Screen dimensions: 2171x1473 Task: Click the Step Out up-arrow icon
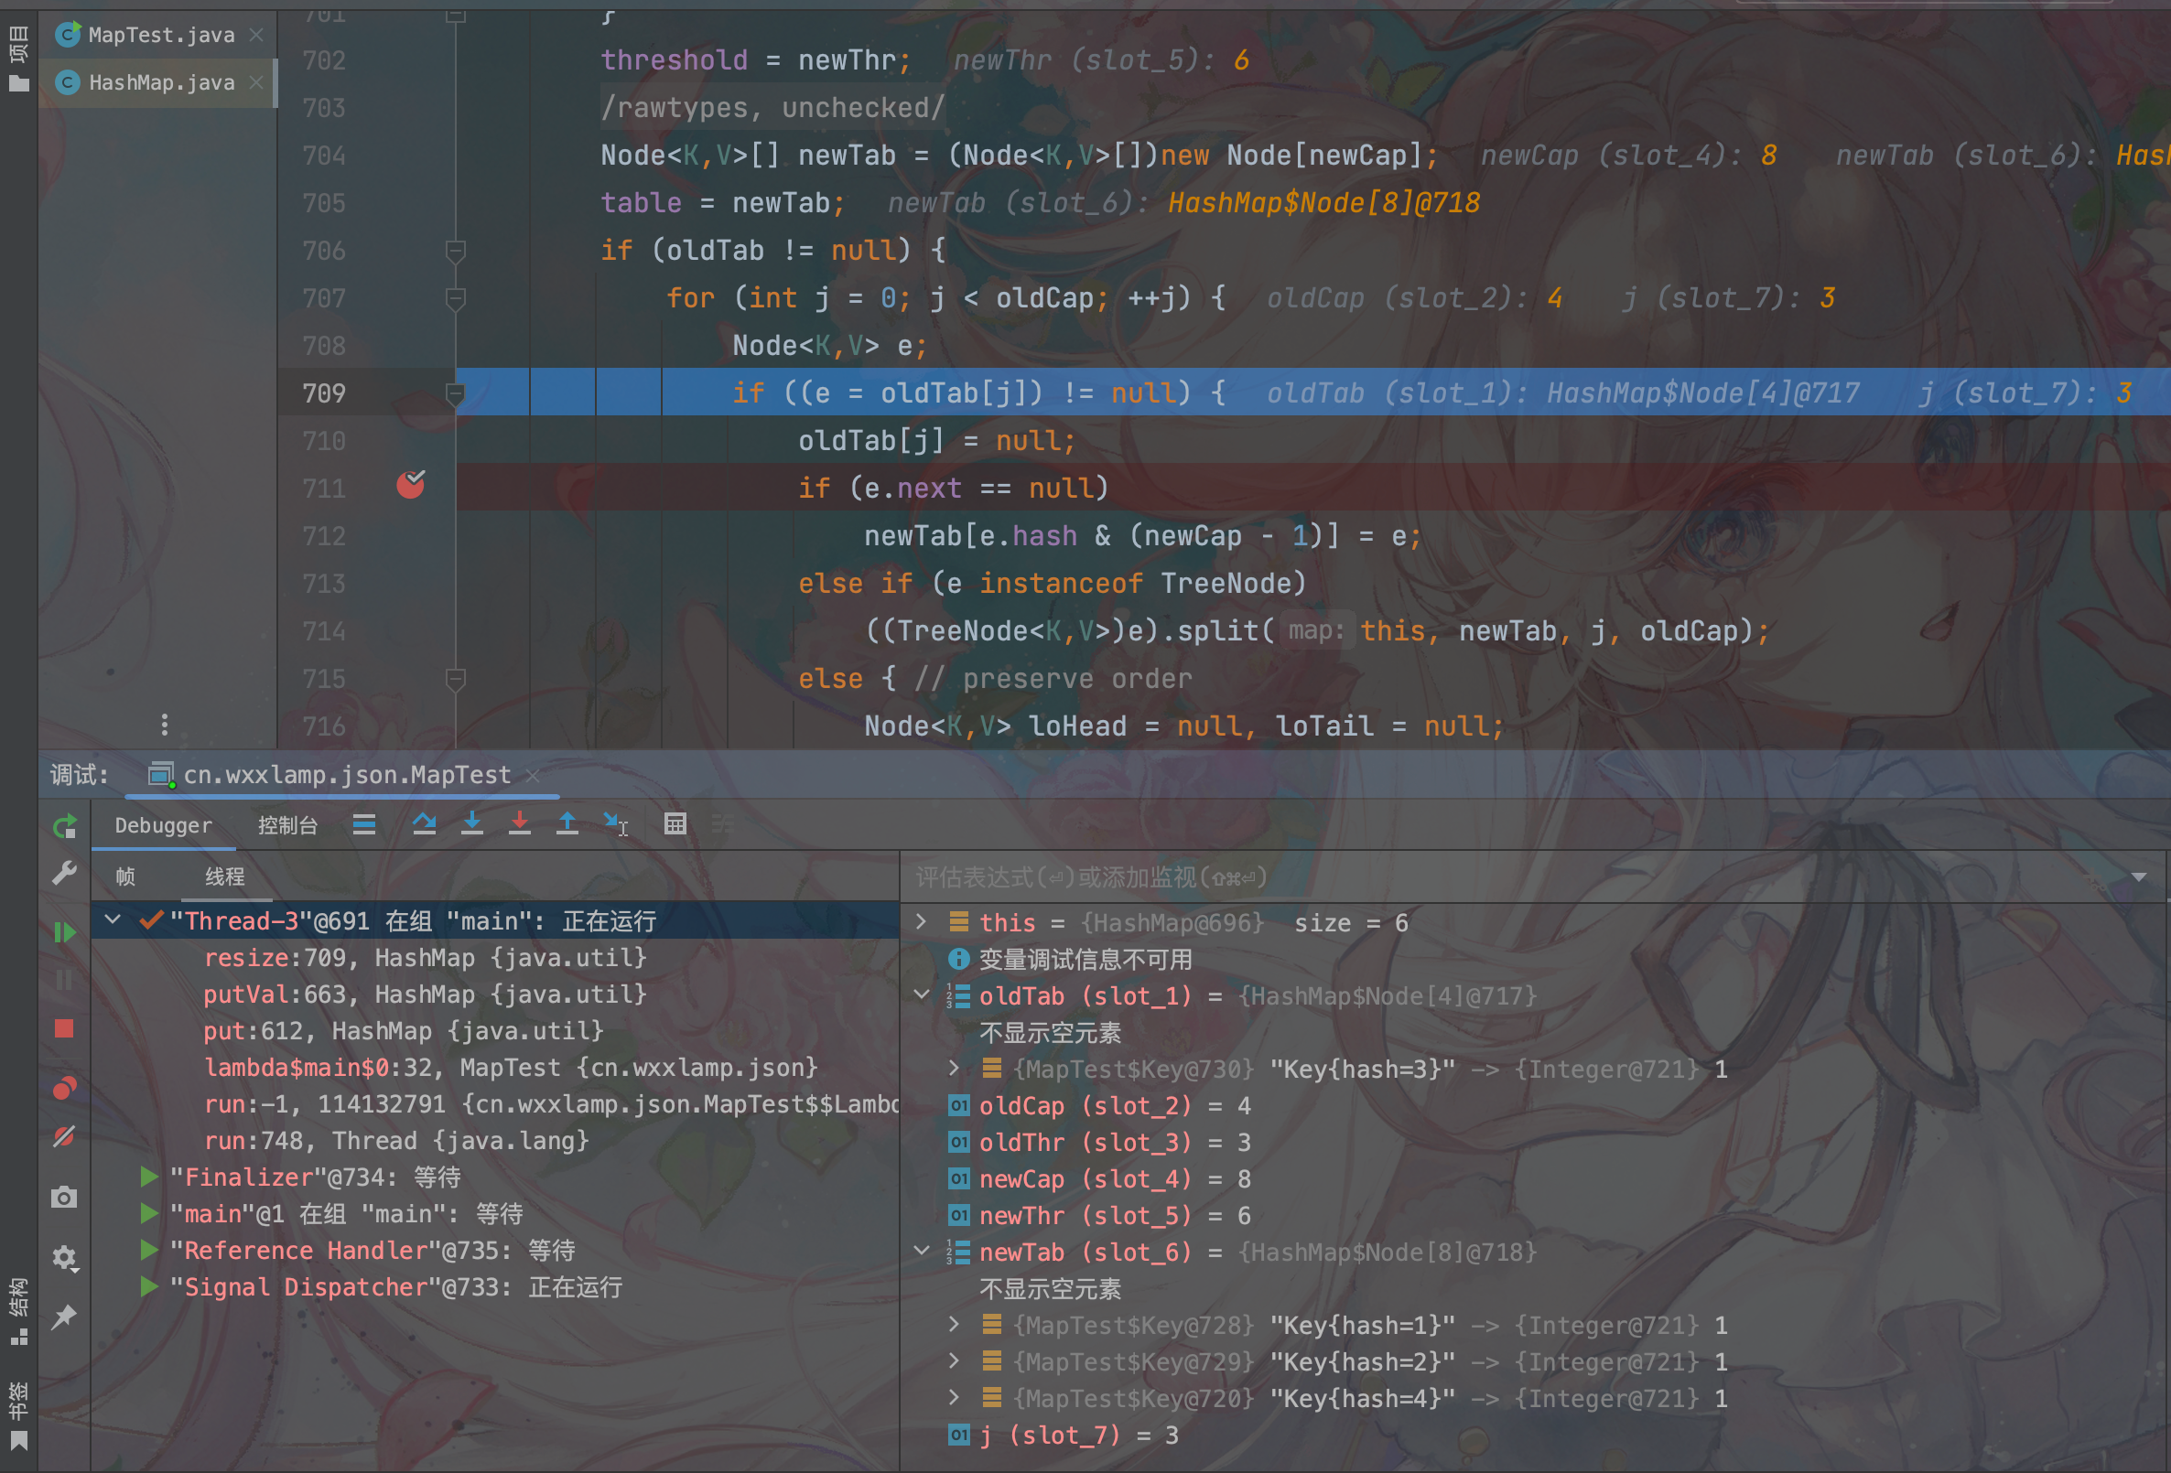[567, 823]
